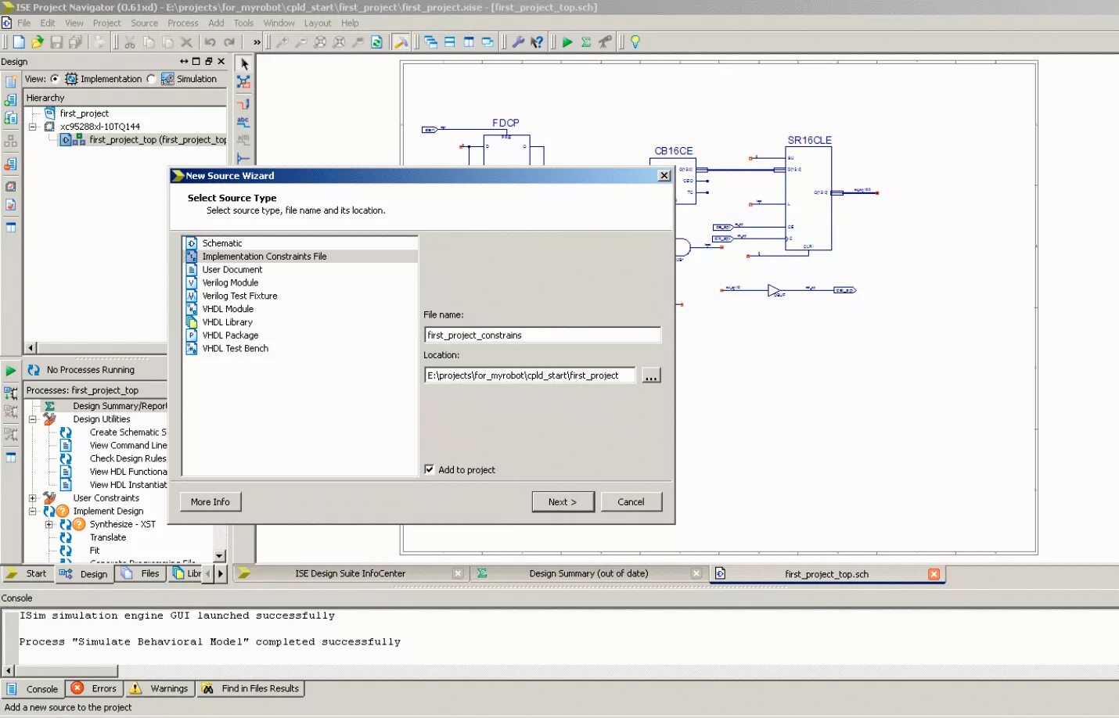The height and width of the screenshot is (718, 1119).
Task: Select the Implementation view radio button
Action: click(x=55, y=79)
